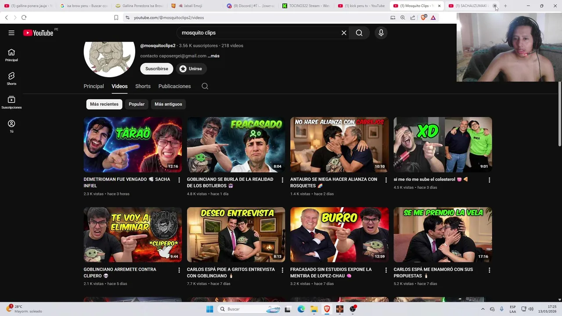The height and width of the screenshot is (316, 562).
Task: Open the Tú section in sidebar
Action: tap(11, 126)
